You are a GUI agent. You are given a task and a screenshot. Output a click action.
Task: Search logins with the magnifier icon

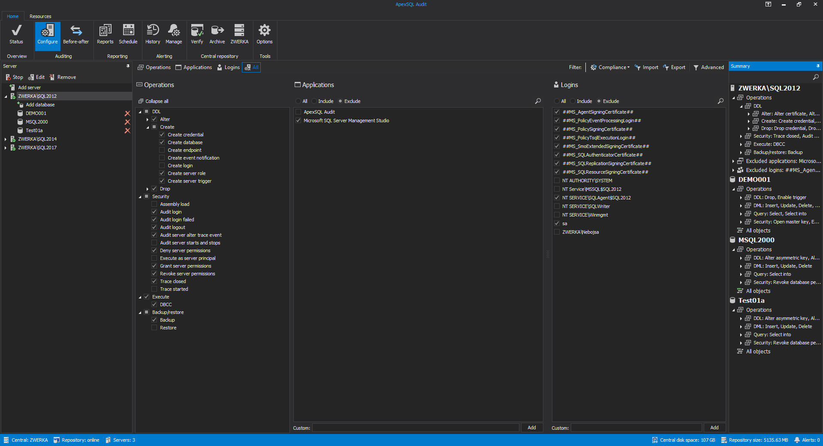tap(721, 101)
